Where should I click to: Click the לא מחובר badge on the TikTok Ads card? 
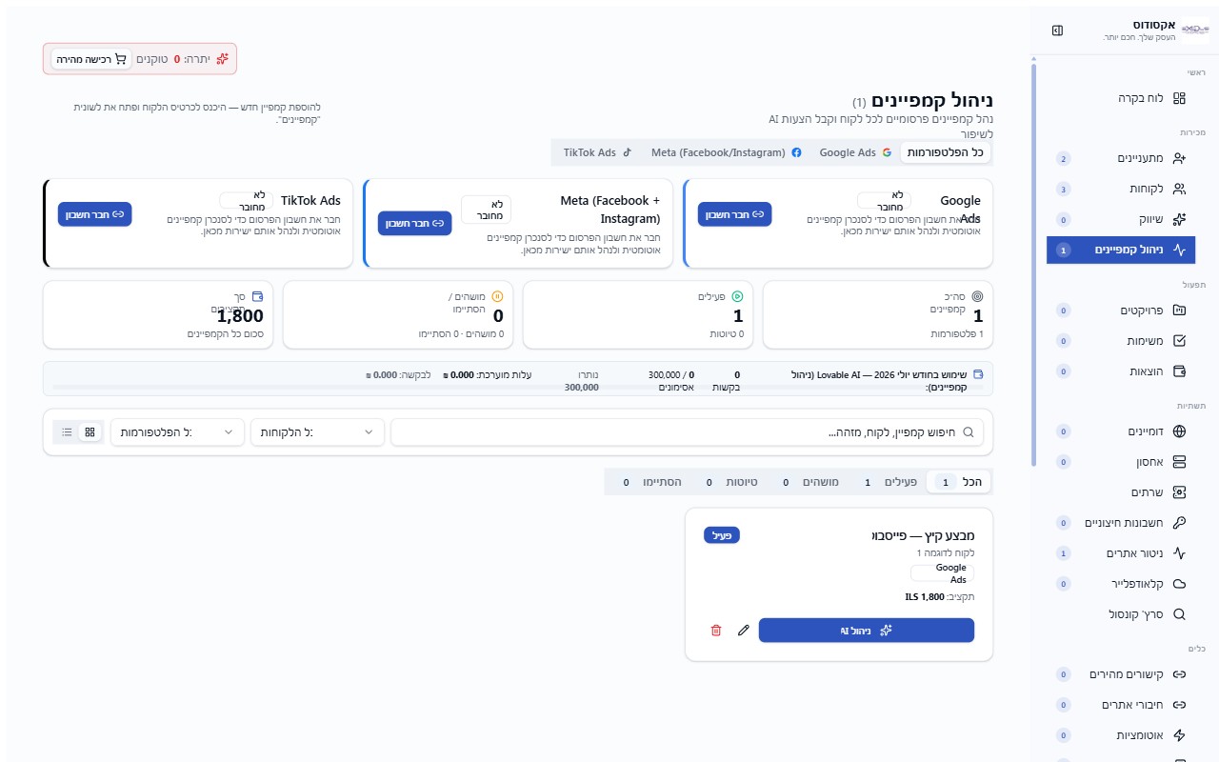click(x=247, y=200)
